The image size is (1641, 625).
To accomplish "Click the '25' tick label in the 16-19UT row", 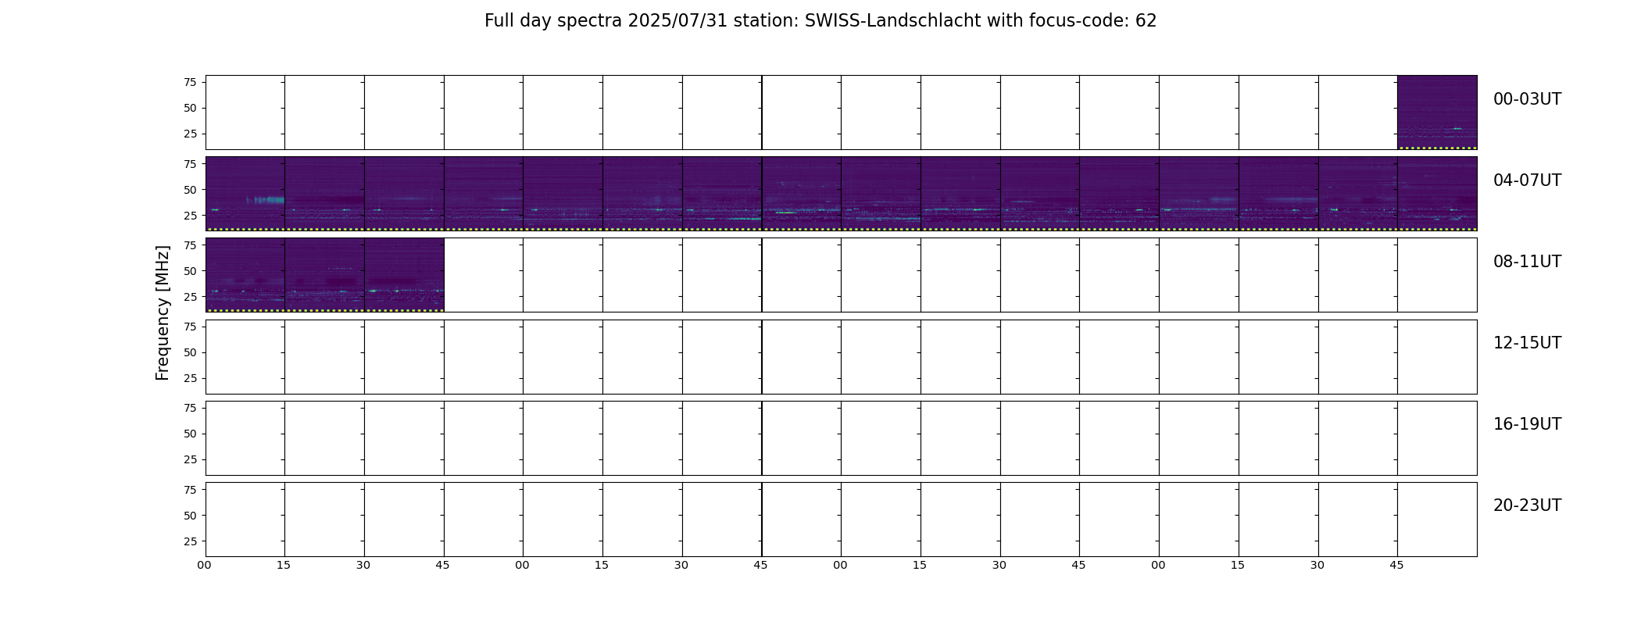I will point(190,459).
